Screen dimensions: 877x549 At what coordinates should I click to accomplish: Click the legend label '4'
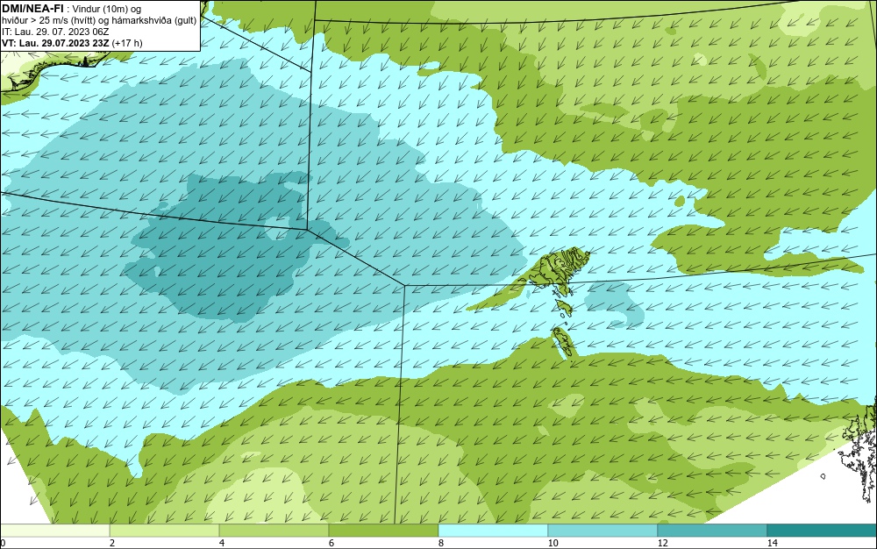(x=222, y=543)
